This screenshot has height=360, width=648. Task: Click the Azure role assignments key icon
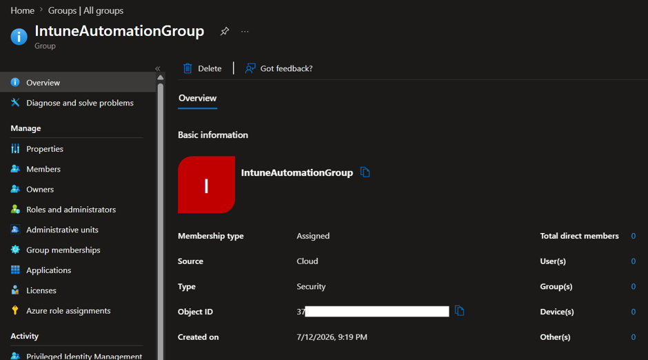pyautogui.click(x=15, y=310)
